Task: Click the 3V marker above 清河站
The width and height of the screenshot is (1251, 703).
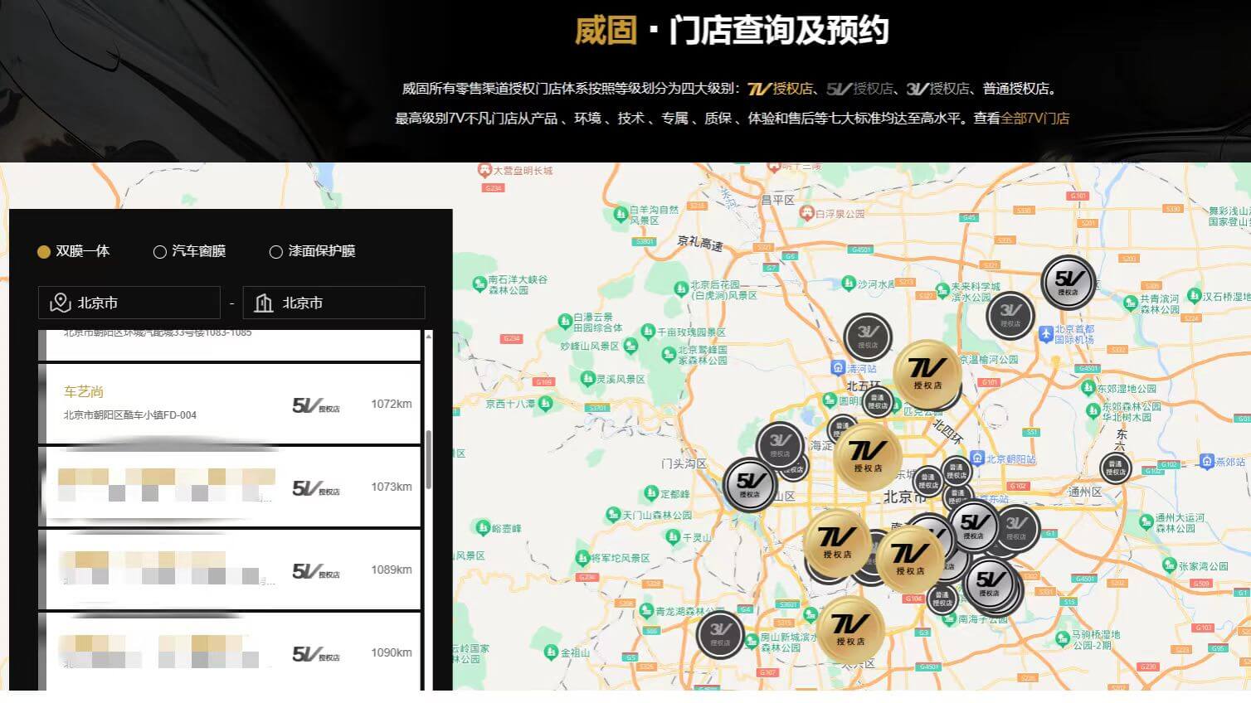Action: pos(867,337)
